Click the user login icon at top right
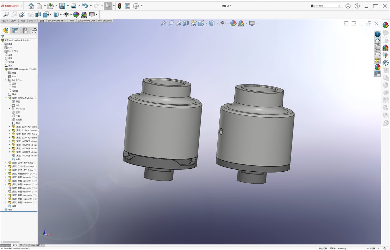 (348, 6)
